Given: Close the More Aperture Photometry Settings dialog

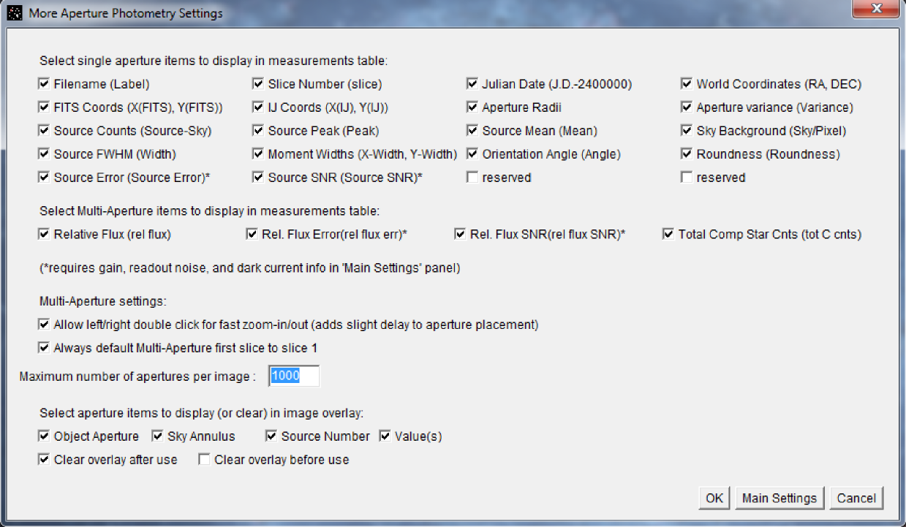Looking at the screenshot, I should point(875,10).
